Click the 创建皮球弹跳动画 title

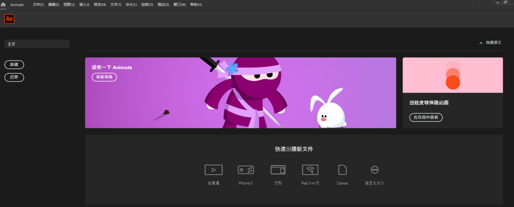(x=429, y=103)
